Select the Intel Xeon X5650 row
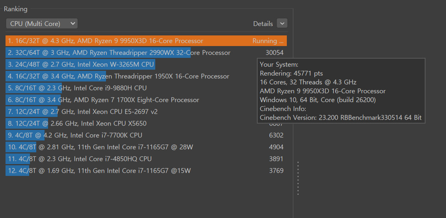The width and height of the screenshot is (446, 218). pos(146,124)
